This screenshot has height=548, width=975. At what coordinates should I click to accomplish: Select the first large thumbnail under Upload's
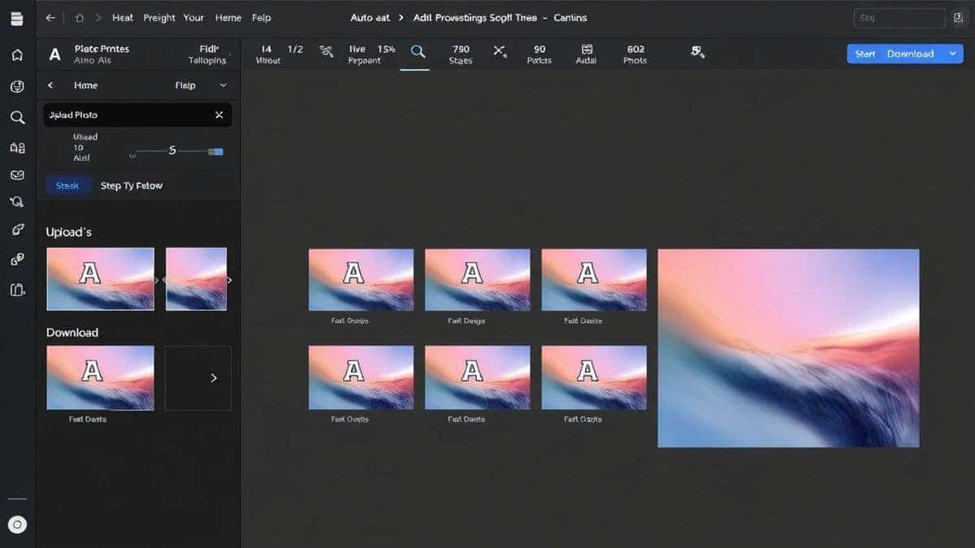[100, 279]
